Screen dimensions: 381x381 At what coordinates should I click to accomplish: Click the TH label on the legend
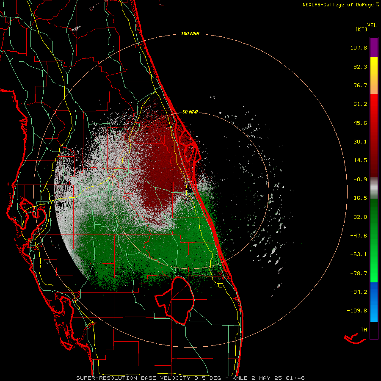pos(364,330)
